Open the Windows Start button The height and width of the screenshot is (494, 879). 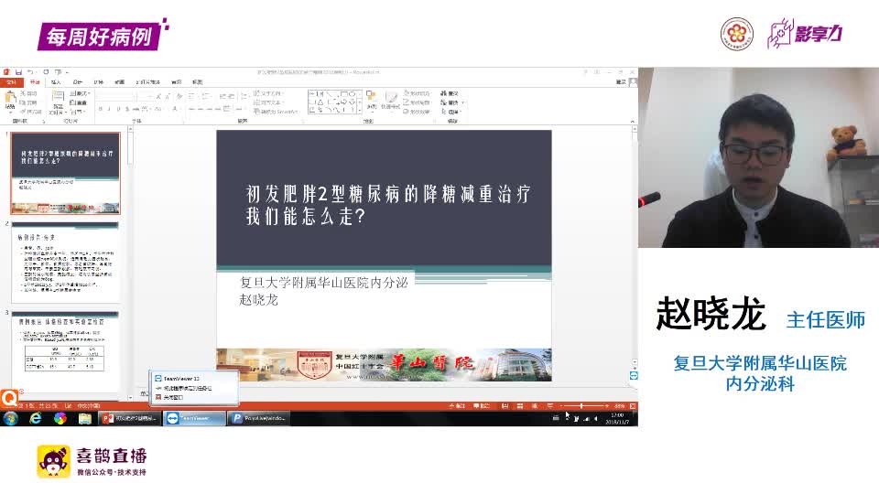[11, 418]
